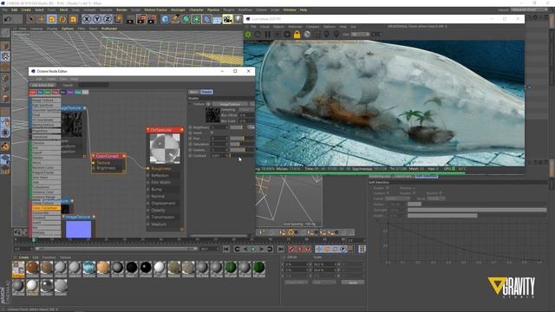
Task: Open the Objects menu in Live Viewer
Action: 278,27
